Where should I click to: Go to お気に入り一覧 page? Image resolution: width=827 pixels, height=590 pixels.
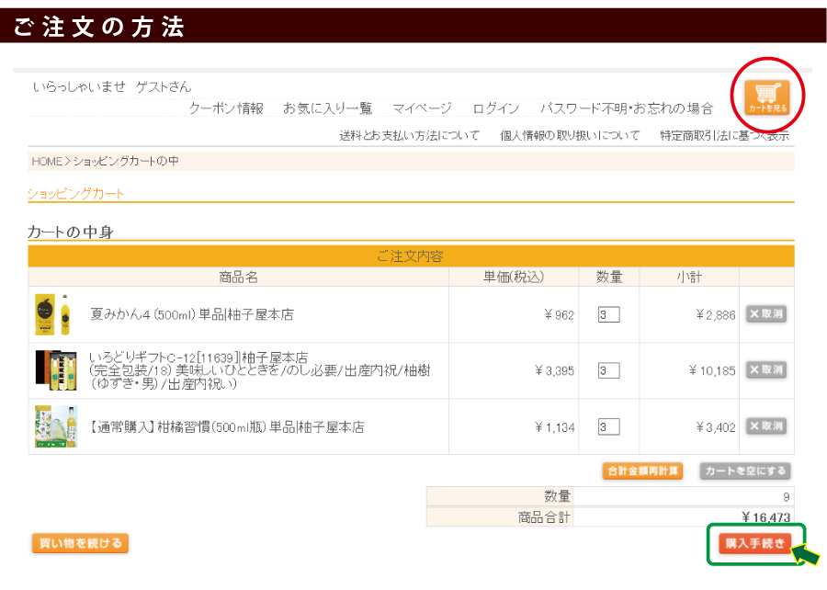[327, 108]
